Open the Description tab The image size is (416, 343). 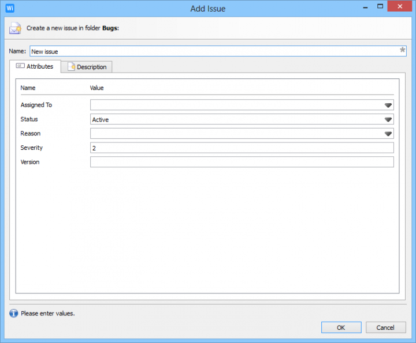(87, 67)
